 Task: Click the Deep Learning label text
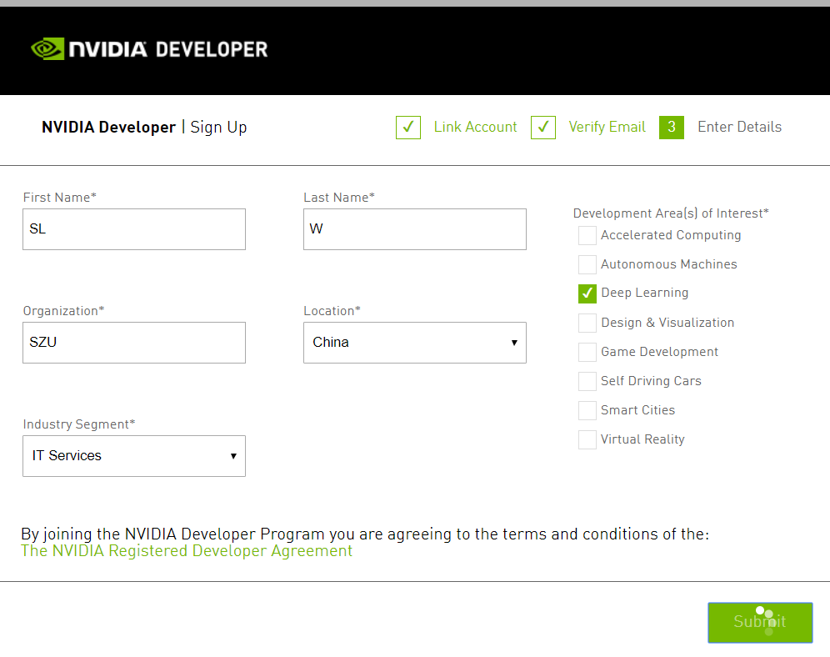645,293
